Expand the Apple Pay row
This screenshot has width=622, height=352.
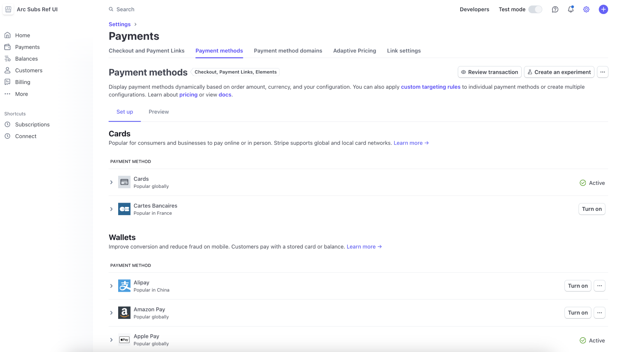point(111,340)
